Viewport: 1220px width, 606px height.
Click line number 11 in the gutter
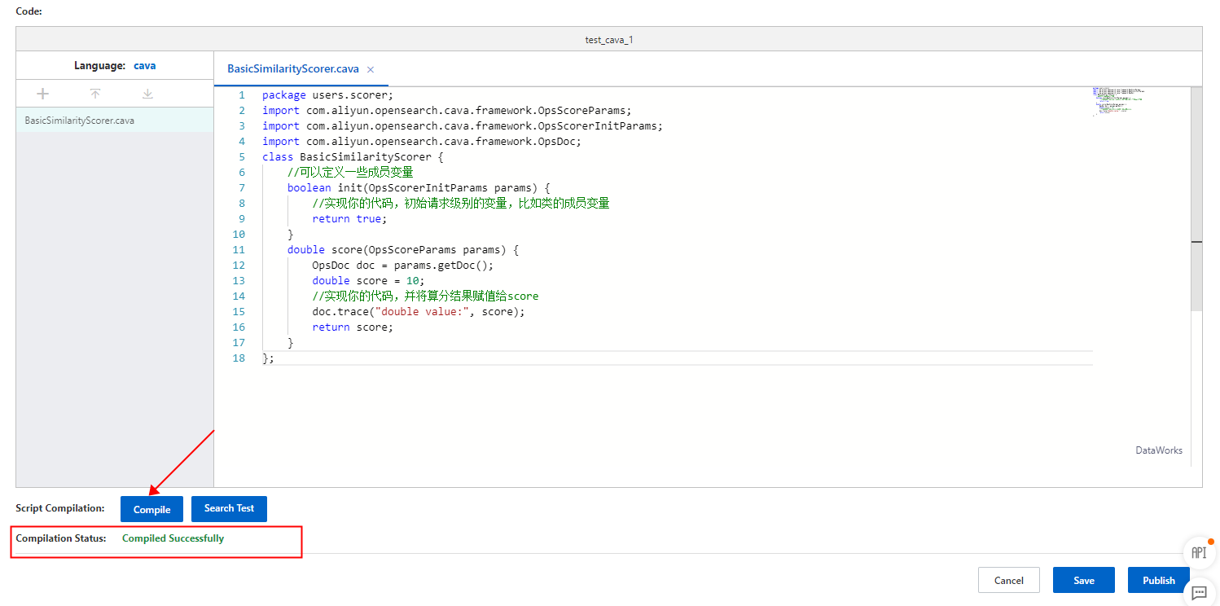(239, 250)
